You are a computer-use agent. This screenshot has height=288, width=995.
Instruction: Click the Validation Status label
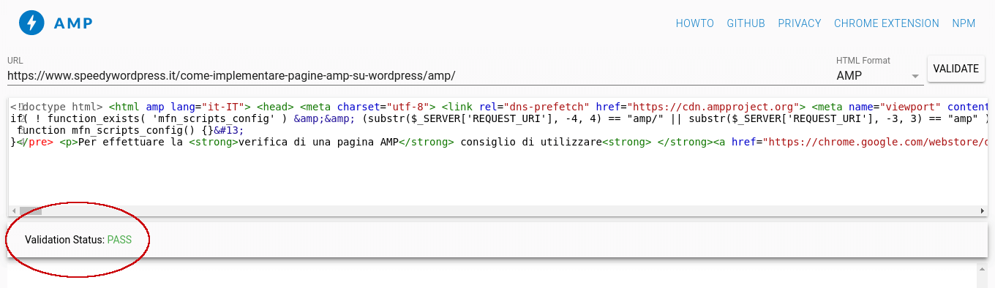click(64, 240)
